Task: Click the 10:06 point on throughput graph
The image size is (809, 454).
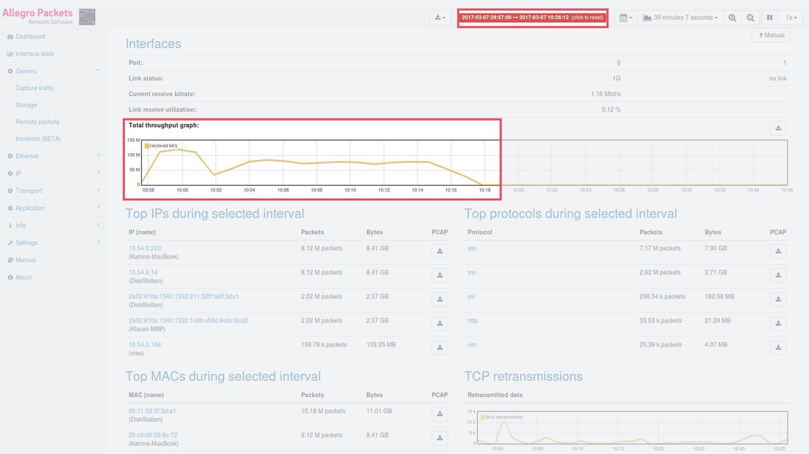Action: pyautogui.click(x=283, y=160)
